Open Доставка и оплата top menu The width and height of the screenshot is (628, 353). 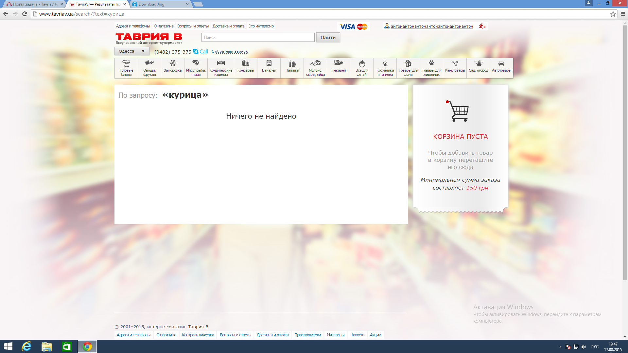click(x=228, y=26)
